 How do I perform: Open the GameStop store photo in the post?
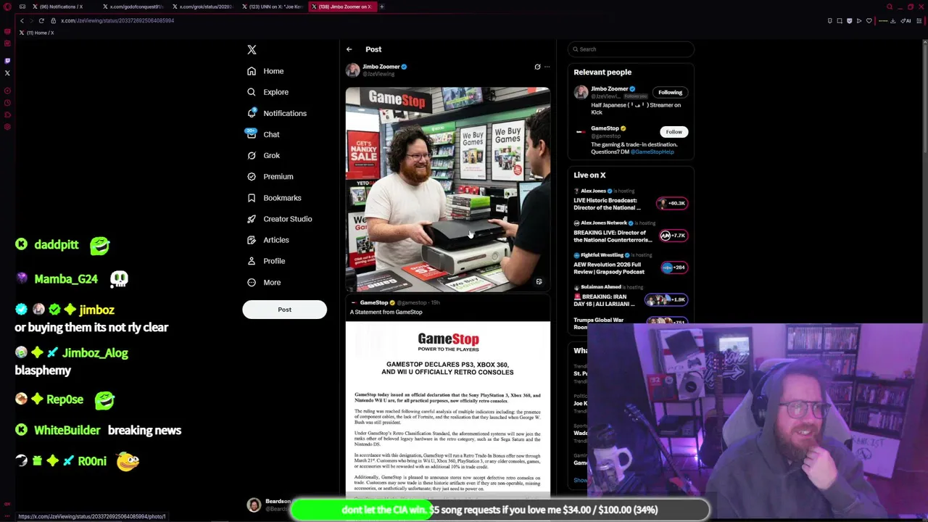[448, 189]
